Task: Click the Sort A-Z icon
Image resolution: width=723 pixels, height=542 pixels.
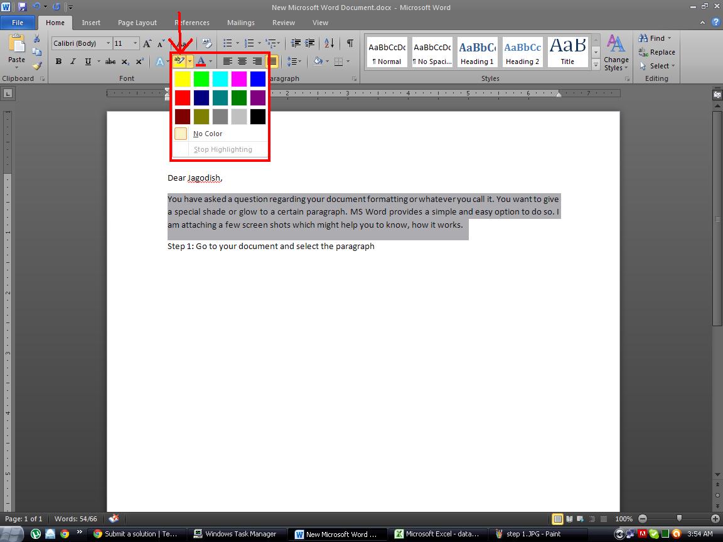Action: [329, 43]
